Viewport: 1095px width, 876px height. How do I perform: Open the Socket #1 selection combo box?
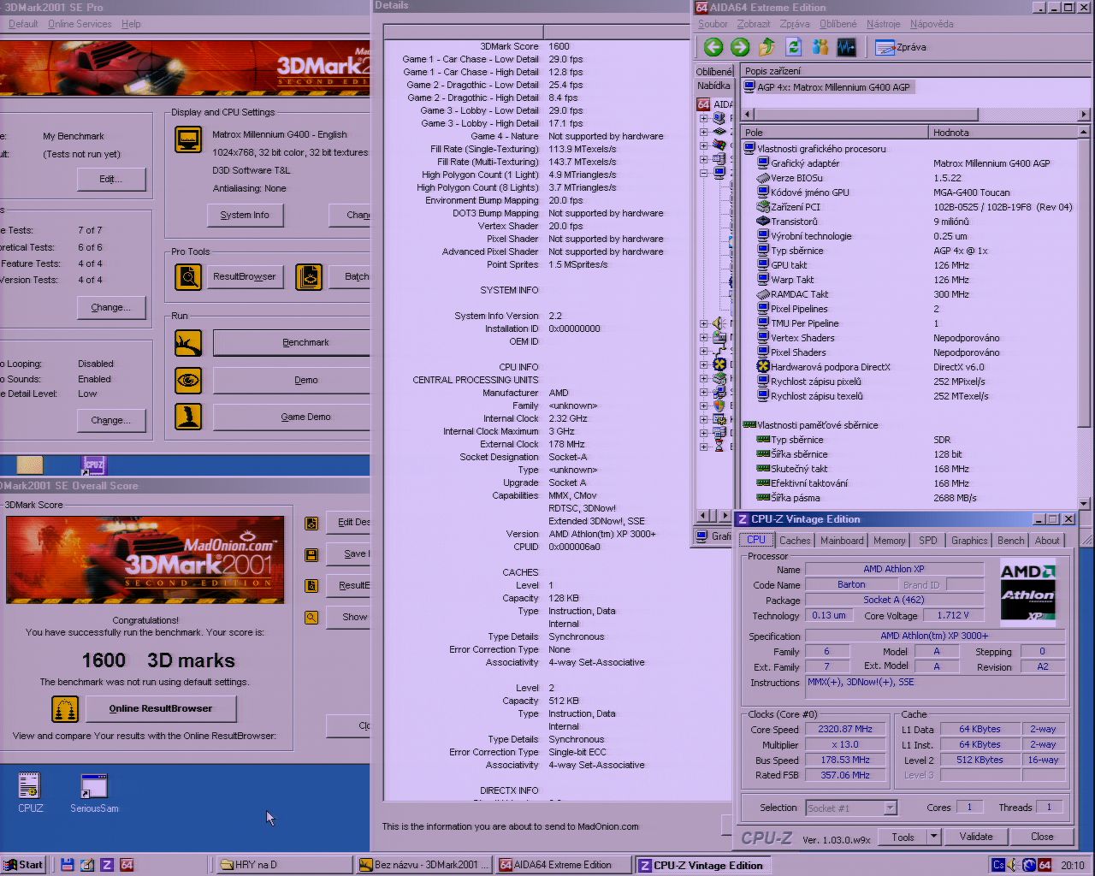[x=851, y=808]
